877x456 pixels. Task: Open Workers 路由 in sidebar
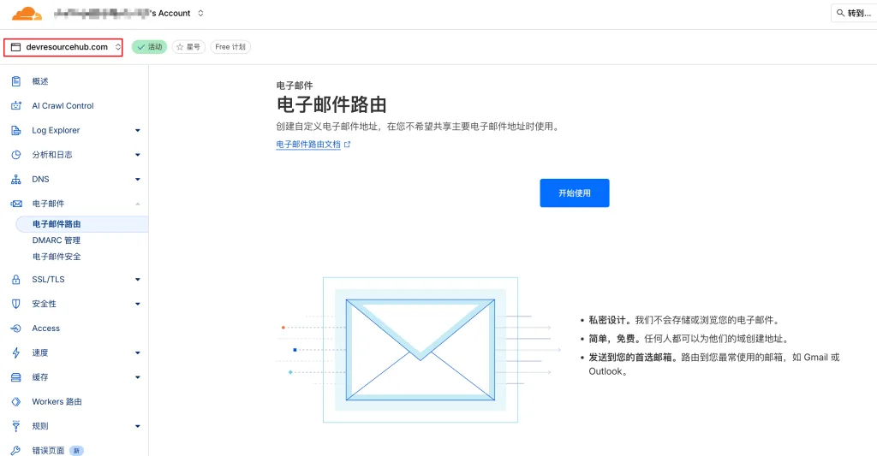pos(57,402)
